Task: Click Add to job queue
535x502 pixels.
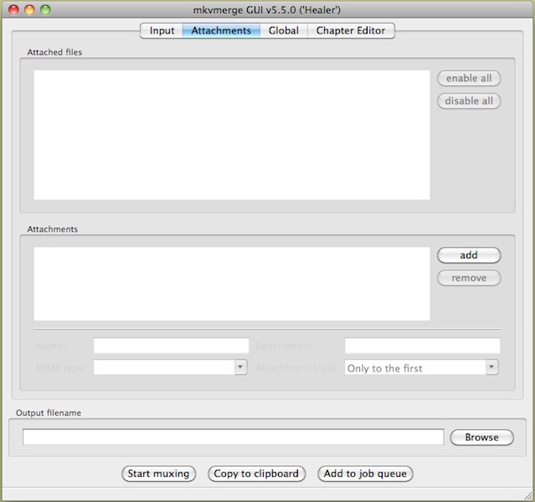Action: click(x=365, y=474)
